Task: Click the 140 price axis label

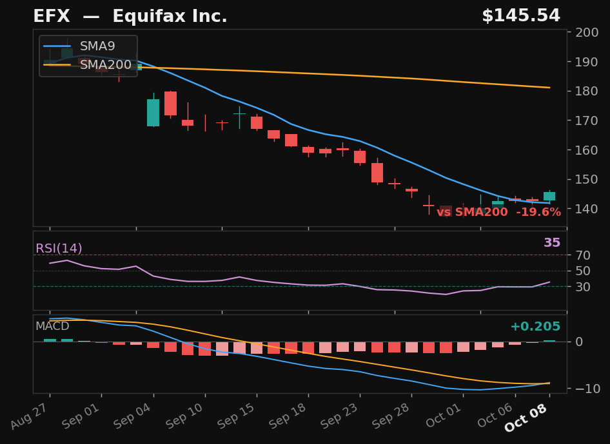Action: tap(587, 209)
